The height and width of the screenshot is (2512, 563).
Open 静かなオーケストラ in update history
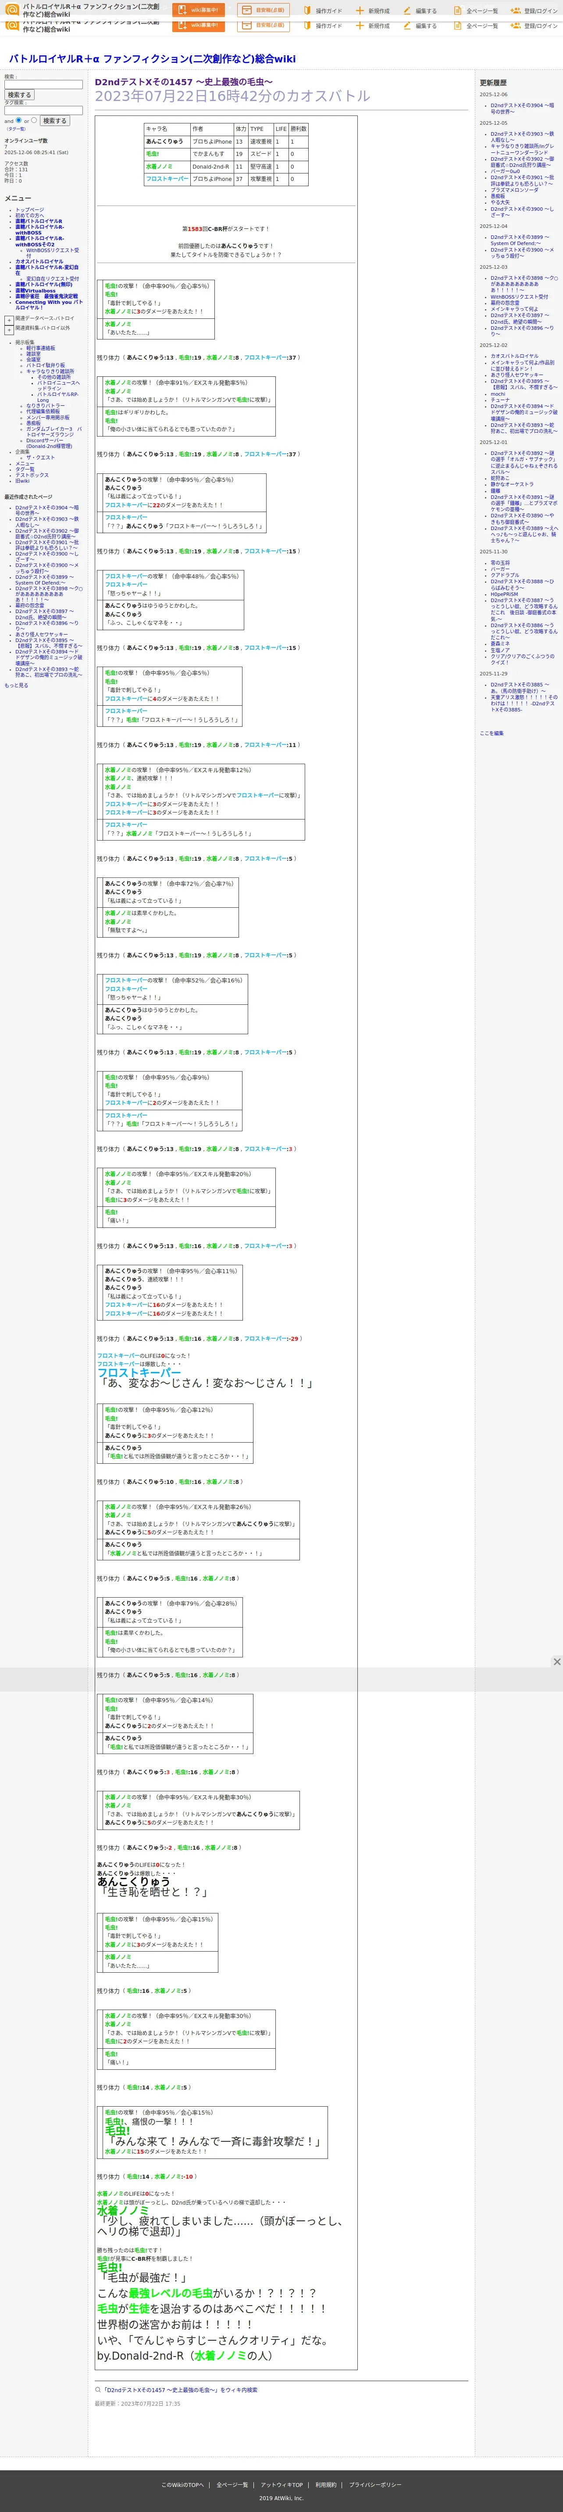pyautogui.click(x=512, y=485)
